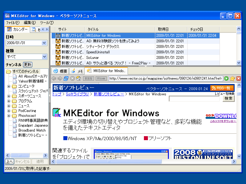Viewport: 246px width, 184px height.
Task: Click the Broadband Watch channel page icon
Action: [x=15, y=130]
